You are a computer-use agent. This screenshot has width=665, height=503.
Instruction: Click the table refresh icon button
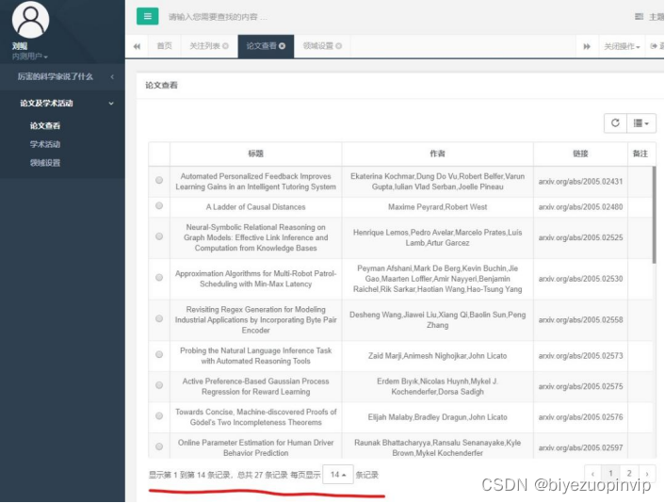615,123
